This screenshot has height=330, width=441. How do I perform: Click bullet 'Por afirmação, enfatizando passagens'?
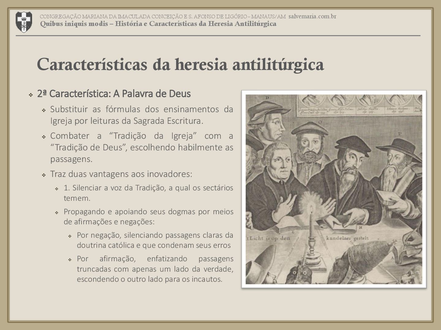click(155, 269)
